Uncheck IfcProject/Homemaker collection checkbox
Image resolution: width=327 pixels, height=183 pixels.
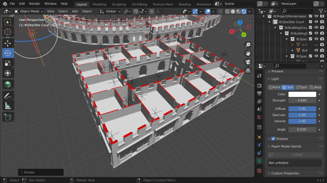tap(311, 16)
